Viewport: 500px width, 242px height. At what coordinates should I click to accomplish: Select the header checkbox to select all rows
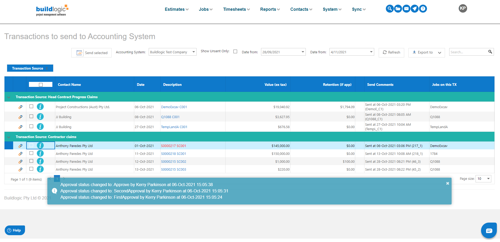pyautogui.click(x=41, y=84)
